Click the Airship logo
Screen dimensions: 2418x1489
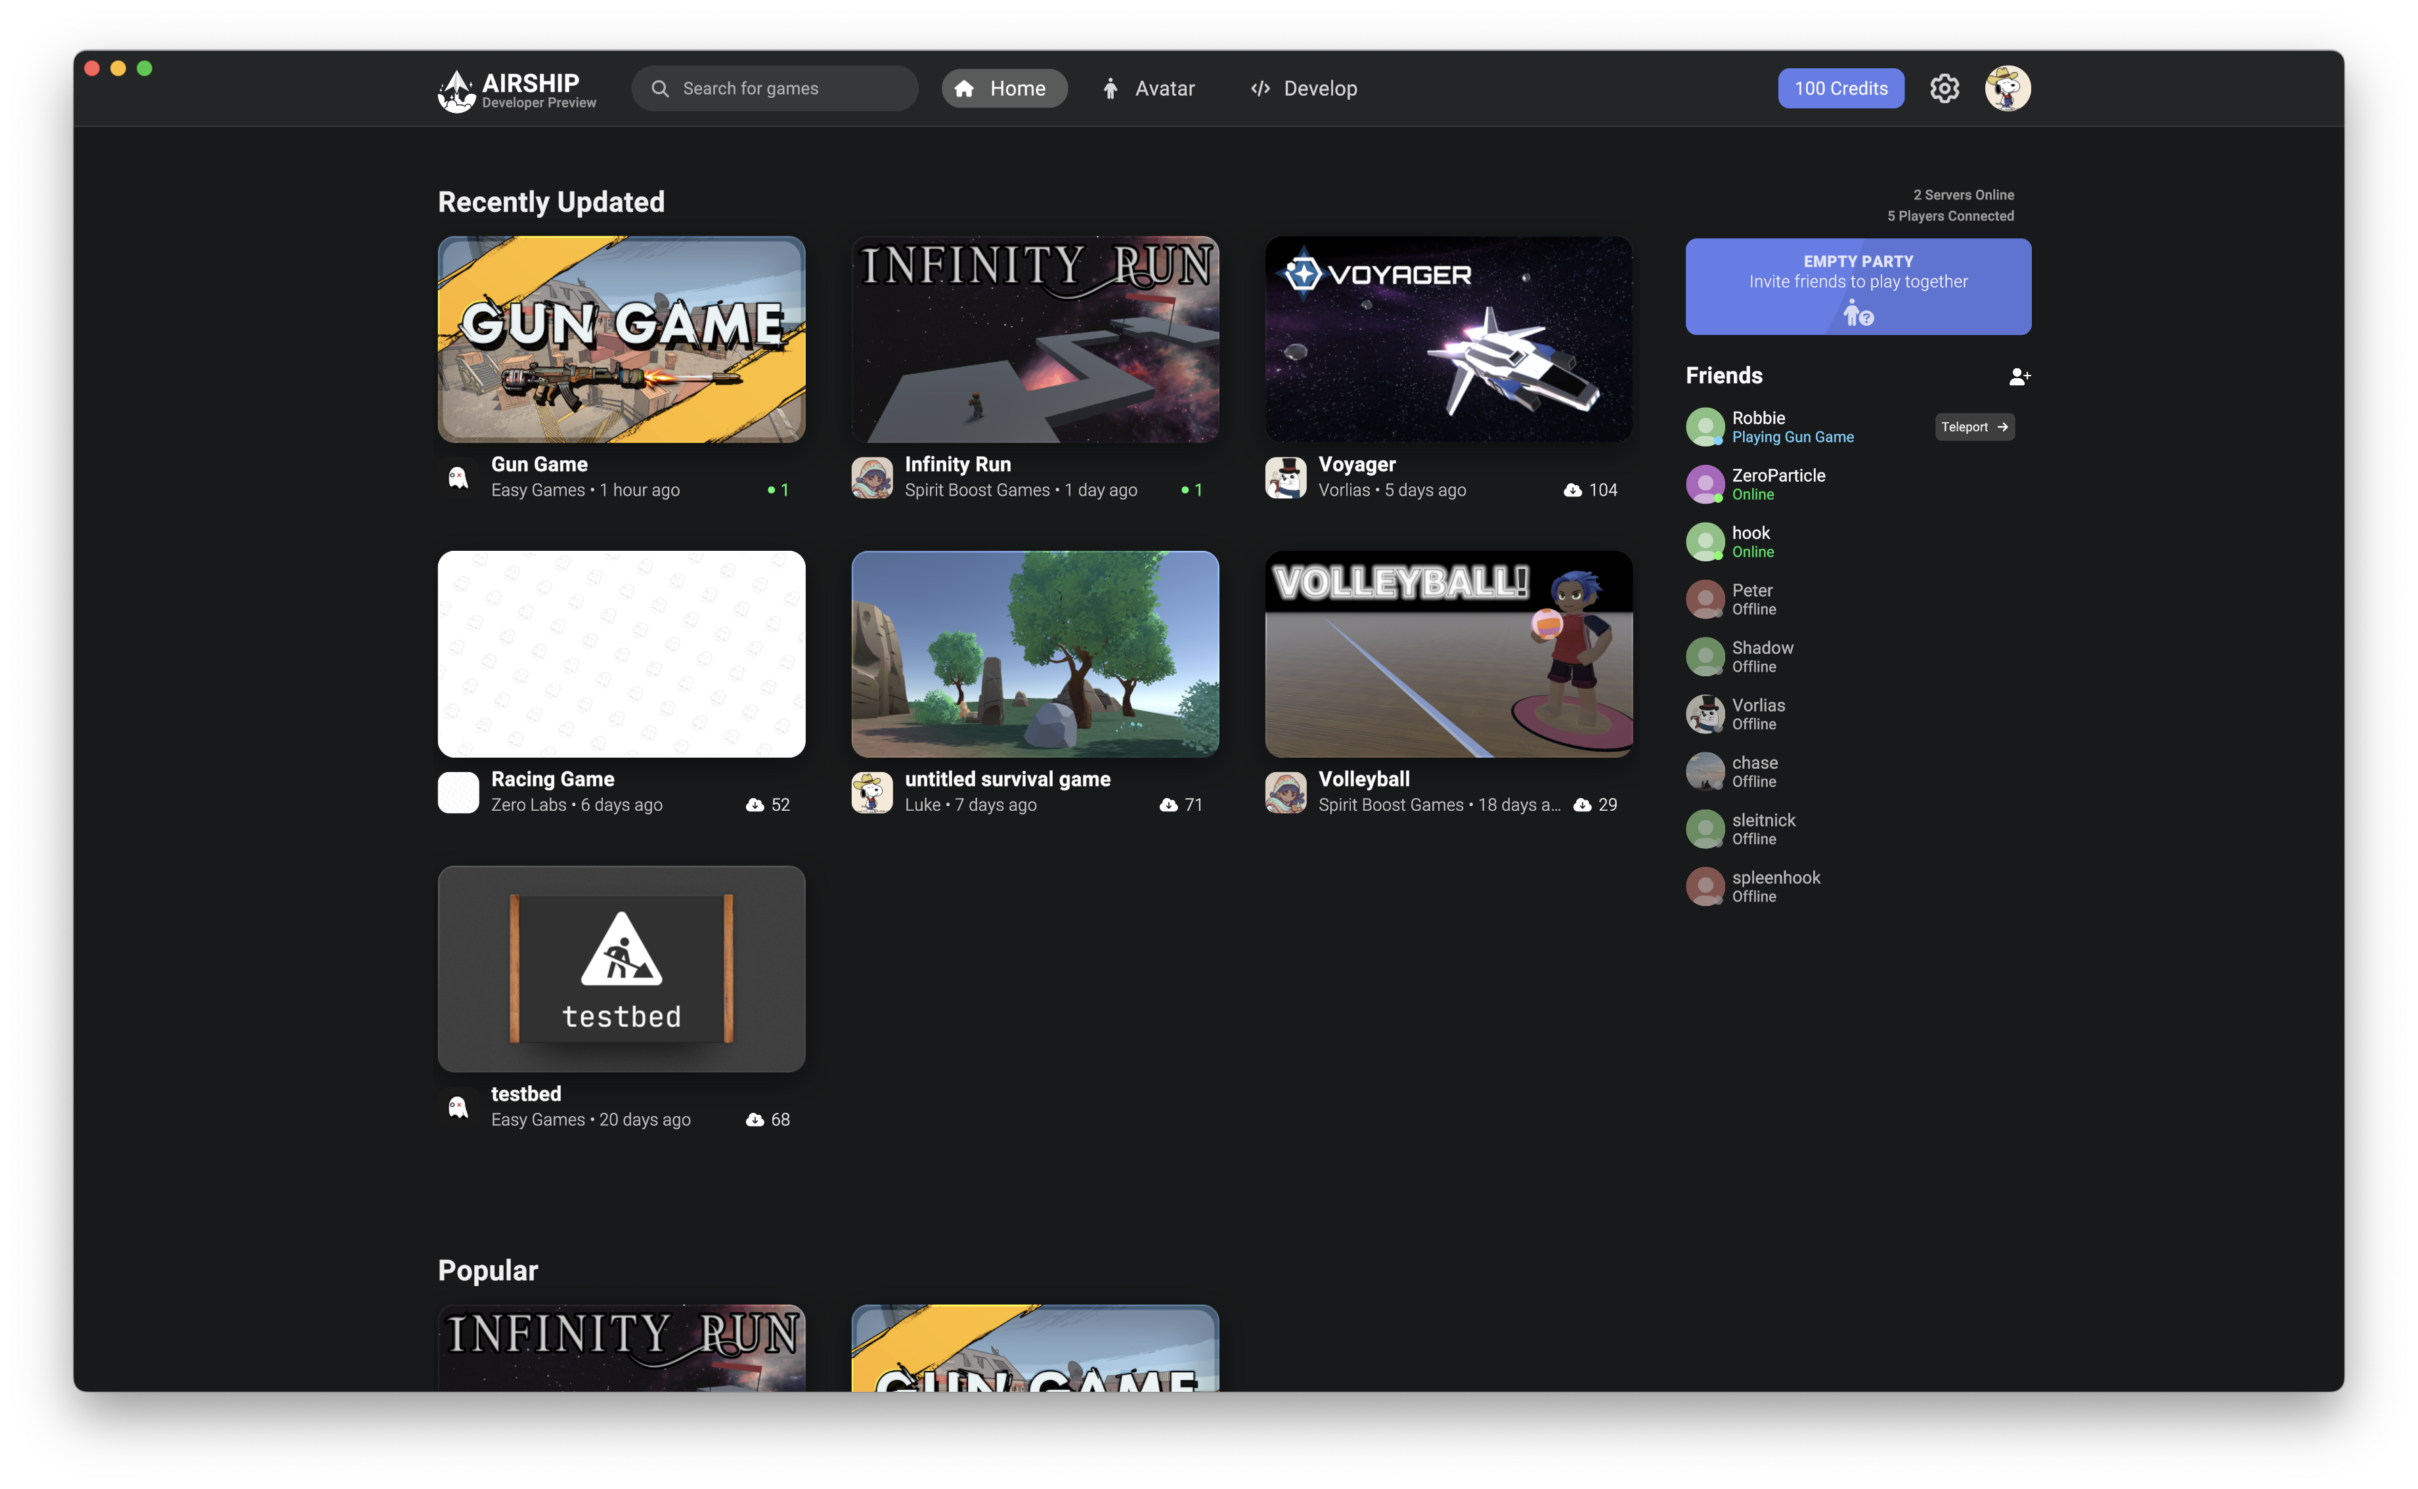point(517,89)
